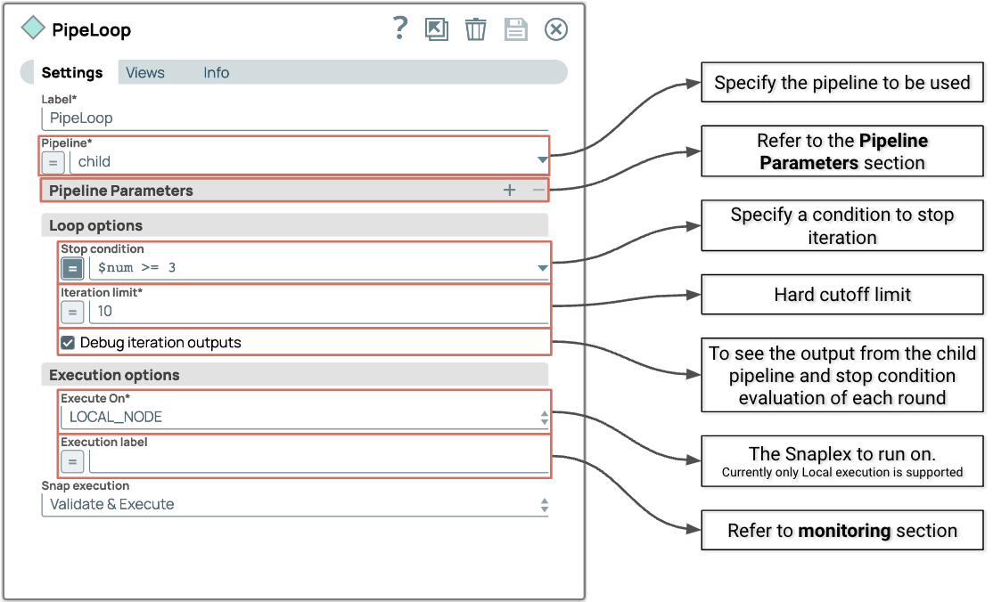
Task: Click the collapse/export view icon in header
Action: 437,29
